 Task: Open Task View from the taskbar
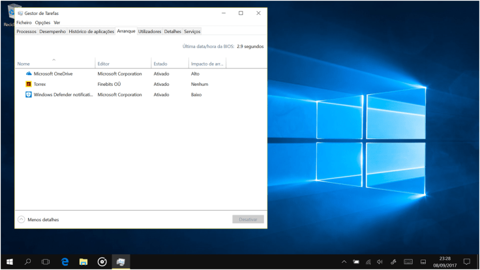tap(46, 262)
